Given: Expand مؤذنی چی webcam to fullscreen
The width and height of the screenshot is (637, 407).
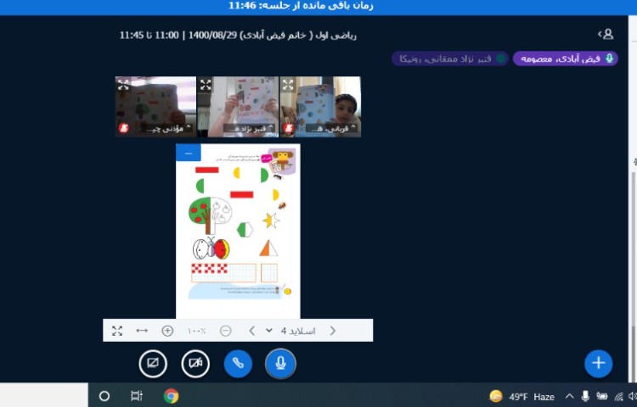Looking at the screenshot, I should click(123, 85).
